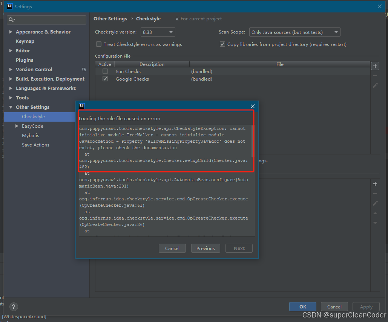Click Cancel in the error dialog
Viewport: 388px width, 322px height.
(x=172, y=248)
